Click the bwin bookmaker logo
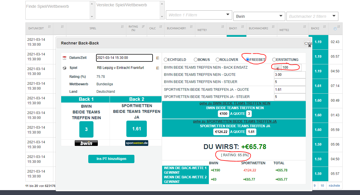 (x=86, y=143)
